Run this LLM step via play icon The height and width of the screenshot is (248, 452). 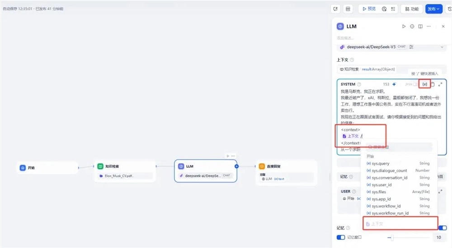404,27
